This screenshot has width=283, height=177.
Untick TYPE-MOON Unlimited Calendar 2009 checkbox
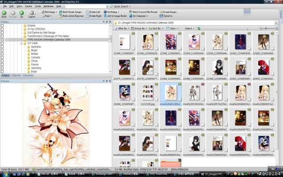2,39
